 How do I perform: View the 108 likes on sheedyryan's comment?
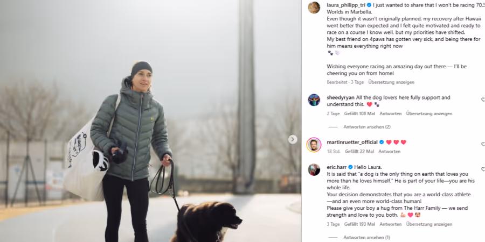360,113
